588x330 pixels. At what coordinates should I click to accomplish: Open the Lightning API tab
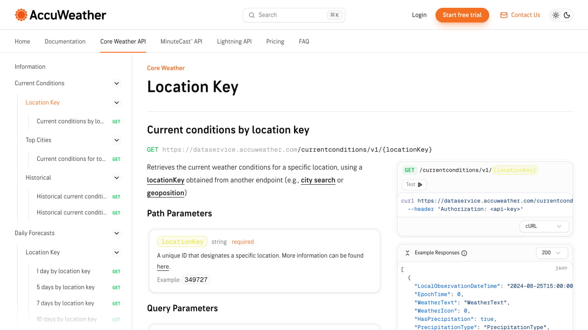234,42
